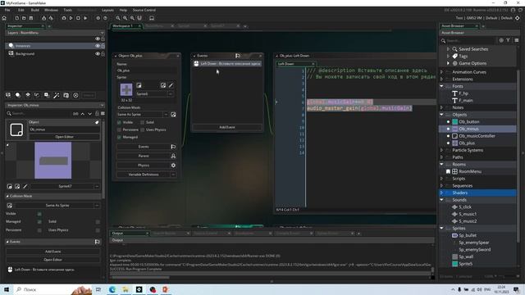Select the Output tab

pos(117,233)
